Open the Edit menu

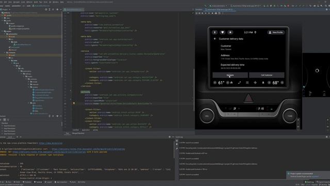[x=6, y=2]
